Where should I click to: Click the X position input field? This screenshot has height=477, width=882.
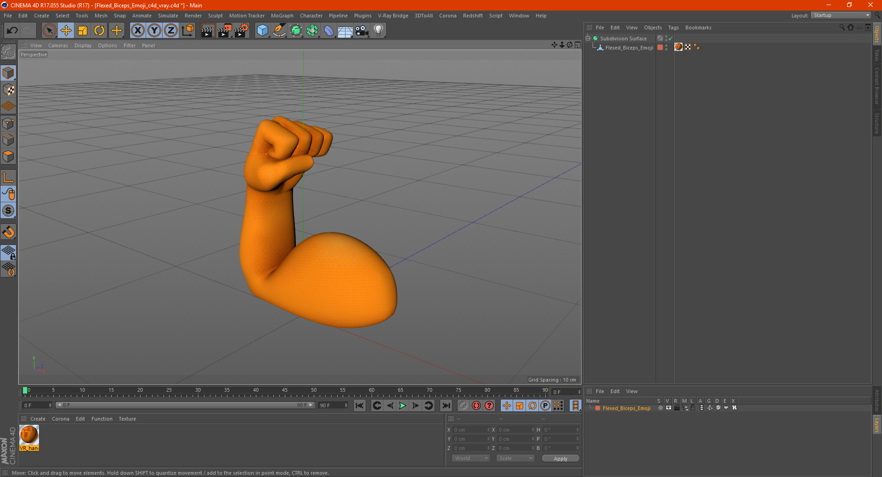[471, 430]
